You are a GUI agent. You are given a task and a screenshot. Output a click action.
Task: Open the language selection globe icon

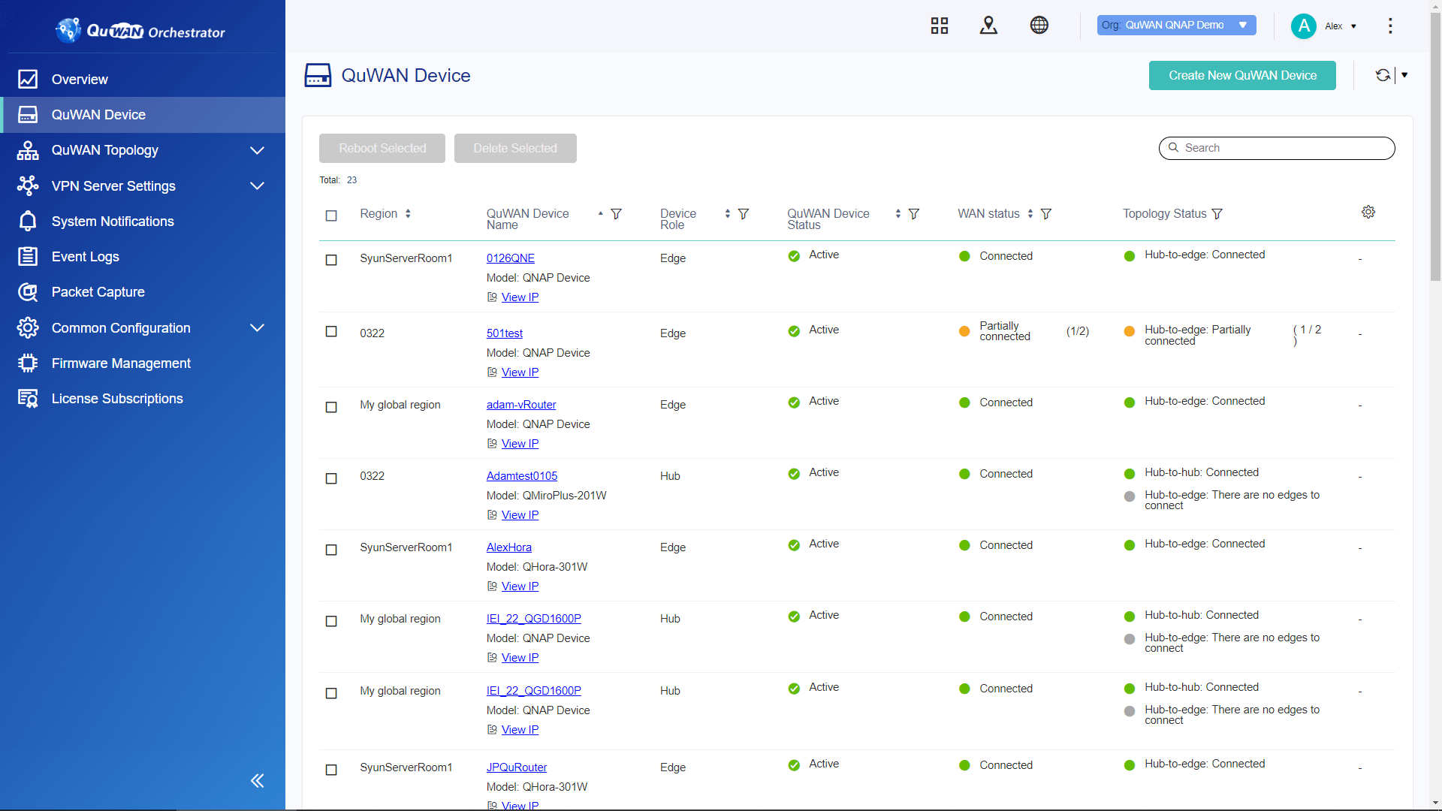point(1039,25)
